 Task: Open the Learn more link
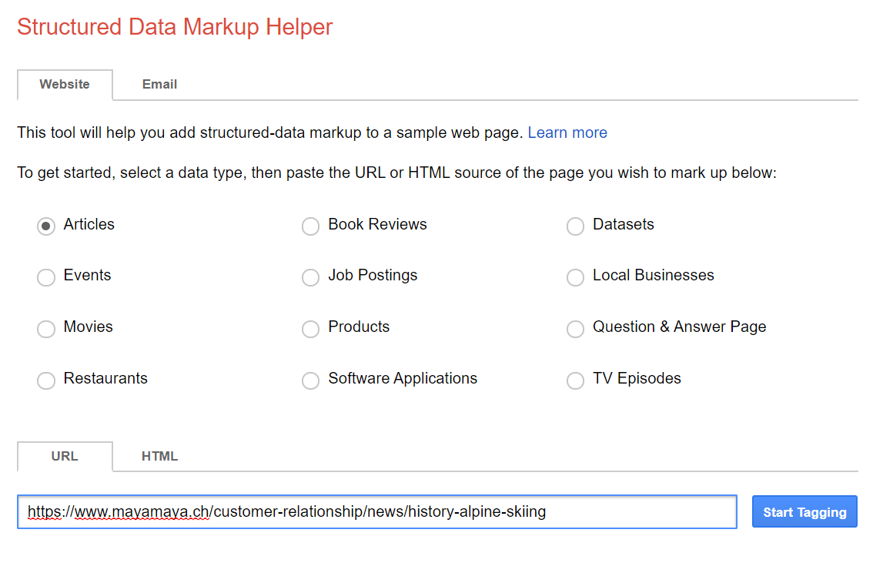[x=567, y=132]
